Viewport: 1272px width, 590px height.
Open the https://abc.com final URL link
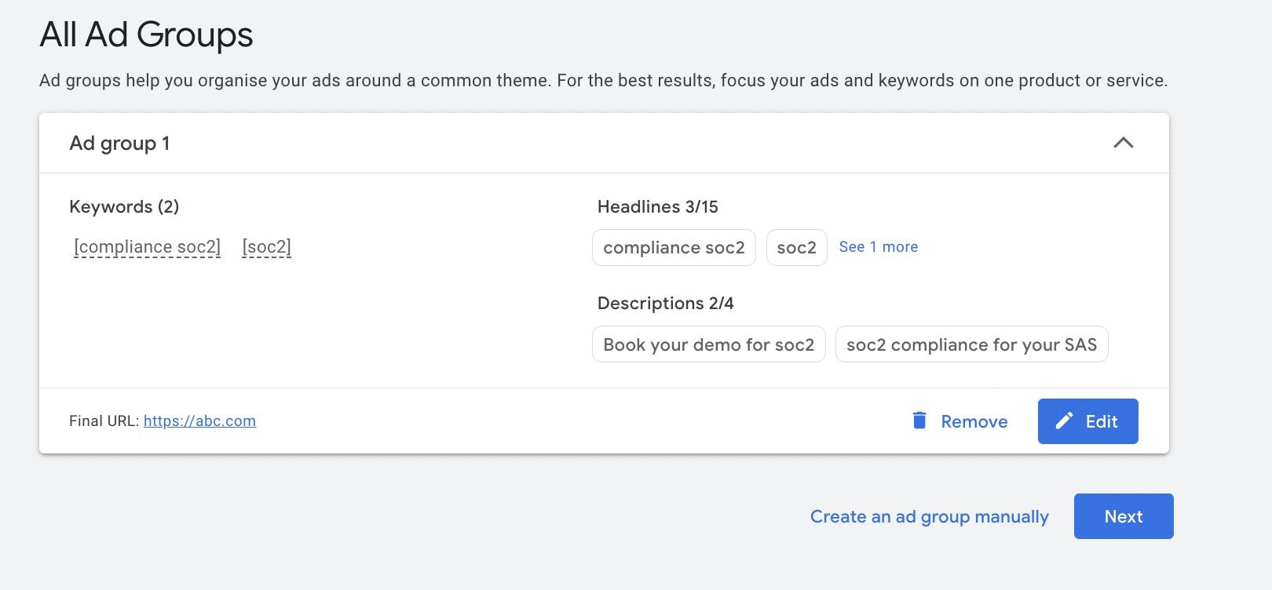point(199,421)
